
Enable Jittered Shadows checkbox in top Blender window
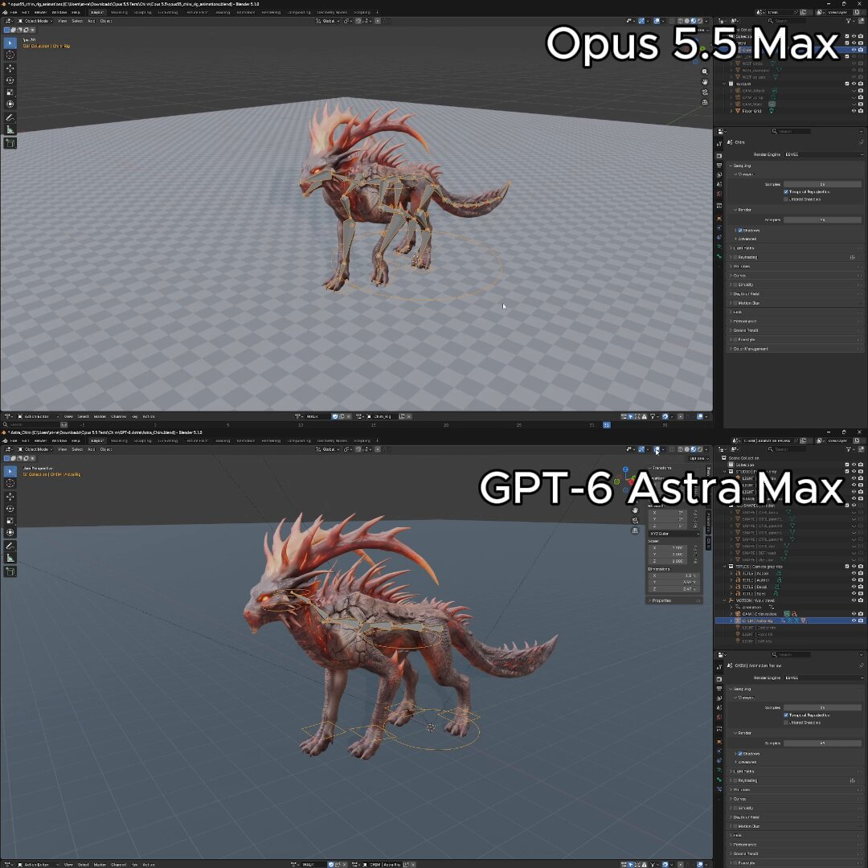786,199
